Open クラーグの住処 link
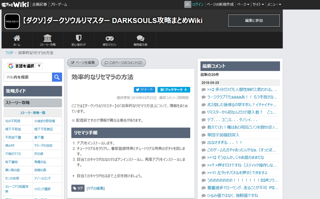 tap(43, 145)
